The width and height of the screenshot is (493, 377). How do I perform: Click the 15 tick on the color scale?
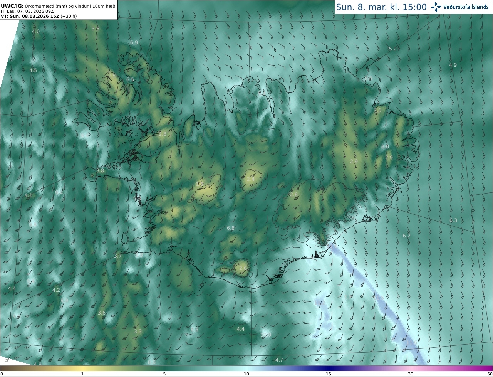tap(329, 374)
